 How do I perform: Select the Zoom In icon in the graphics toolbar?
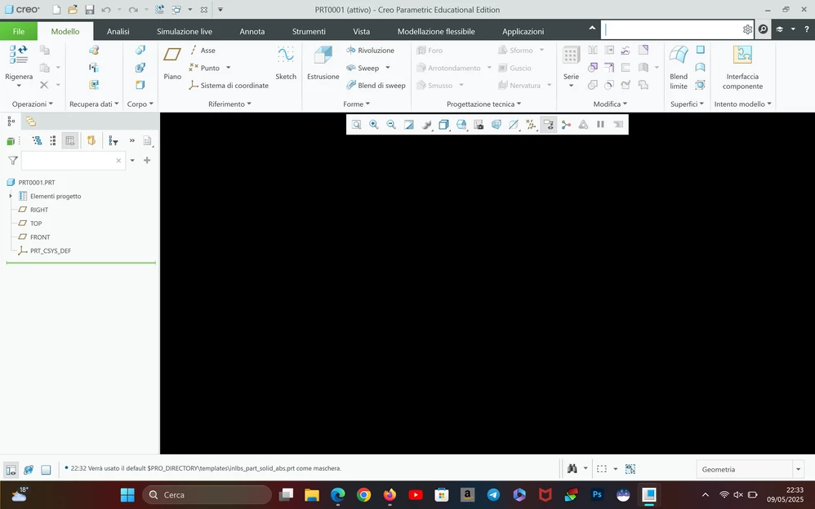(374, 124)
